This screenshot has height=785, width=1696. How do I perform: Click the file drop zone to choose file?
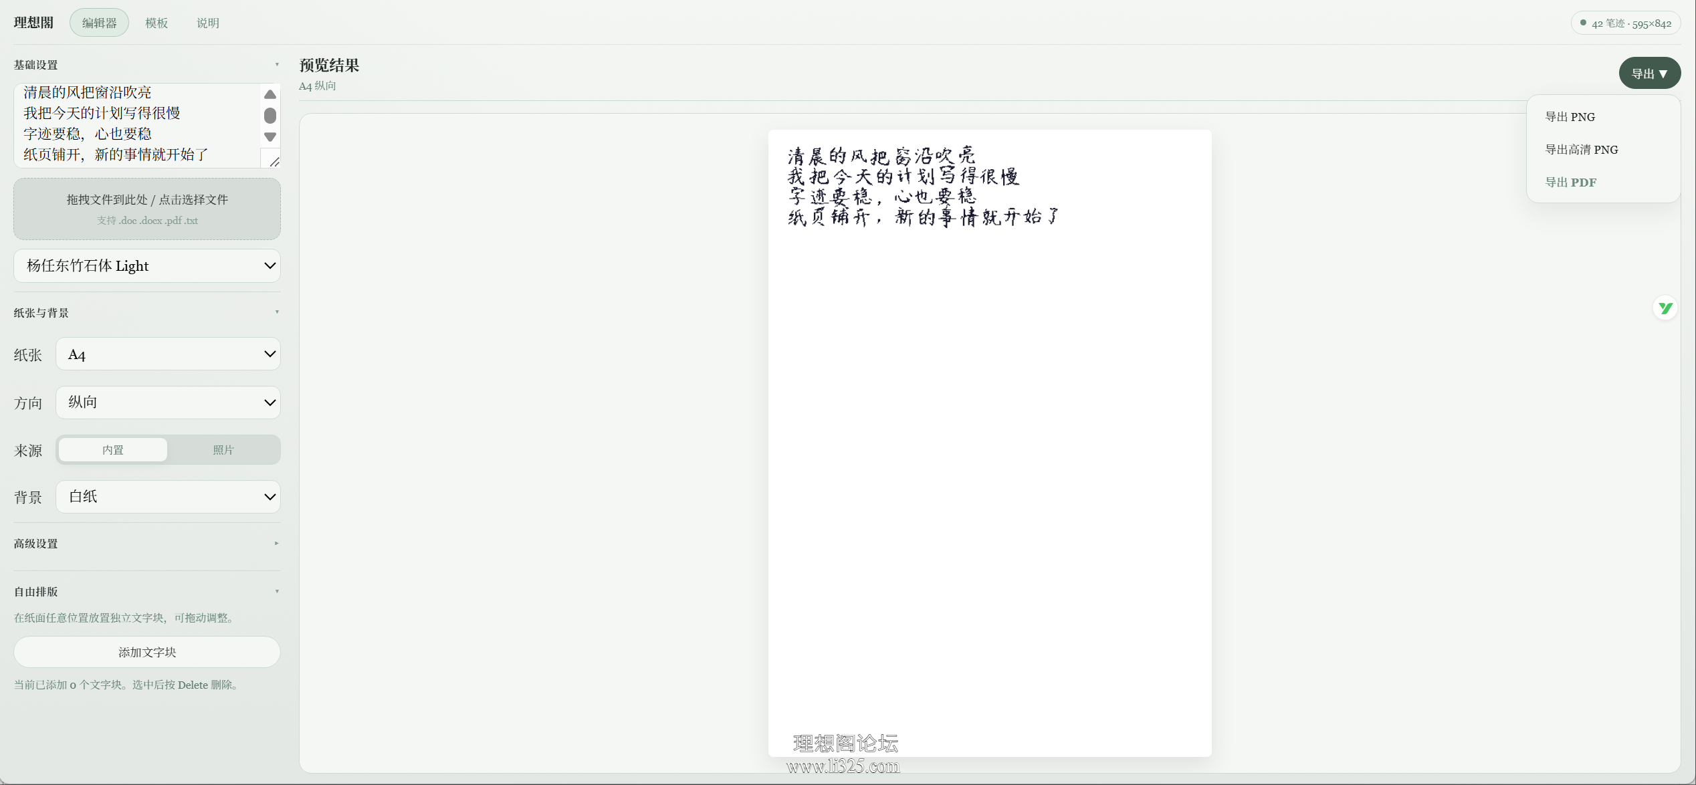click(147, 209)
